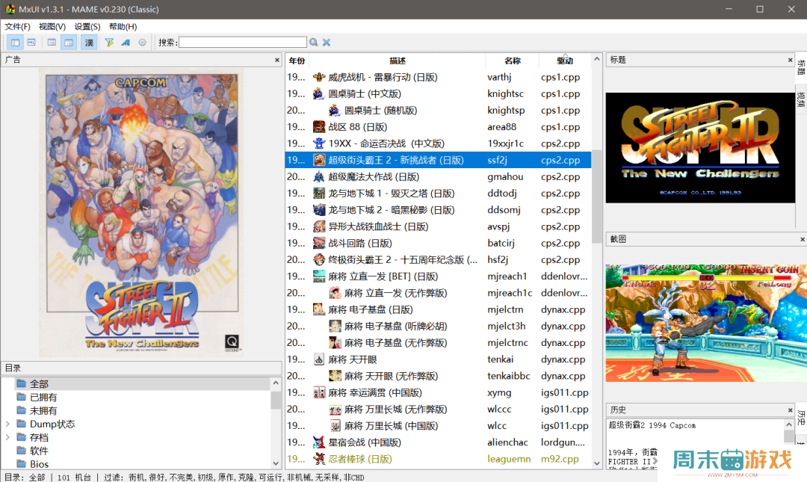
Task: Close the 标题 panel with its X
Action: pos(790,61)
